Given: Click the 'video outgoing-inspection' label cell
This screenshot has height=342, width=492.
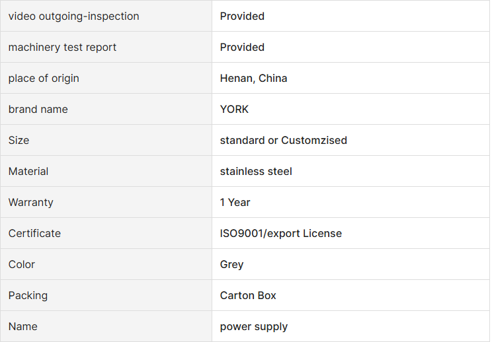Looking at the screenshot, I should [73, 16].
